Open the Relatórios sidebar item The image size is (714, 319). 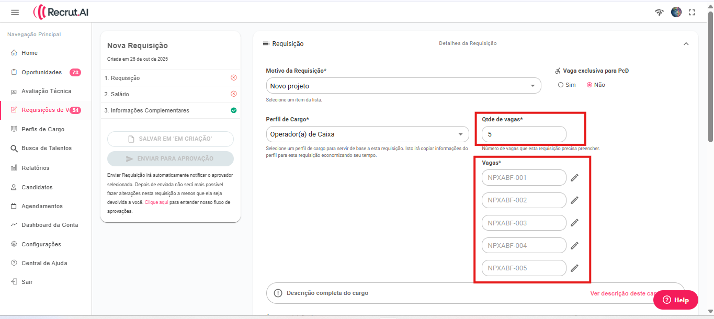35,168
